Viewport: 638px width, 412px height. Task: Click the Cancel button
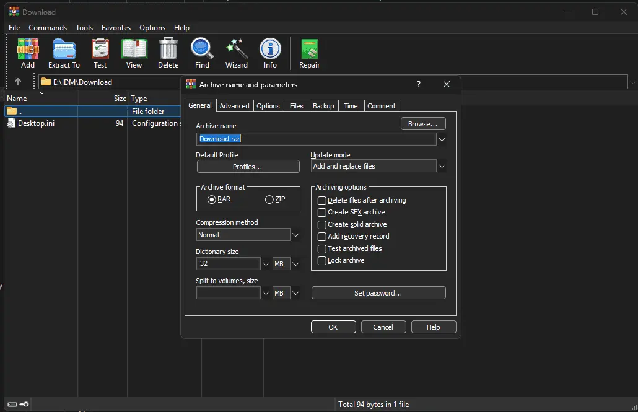click(383, 327)
